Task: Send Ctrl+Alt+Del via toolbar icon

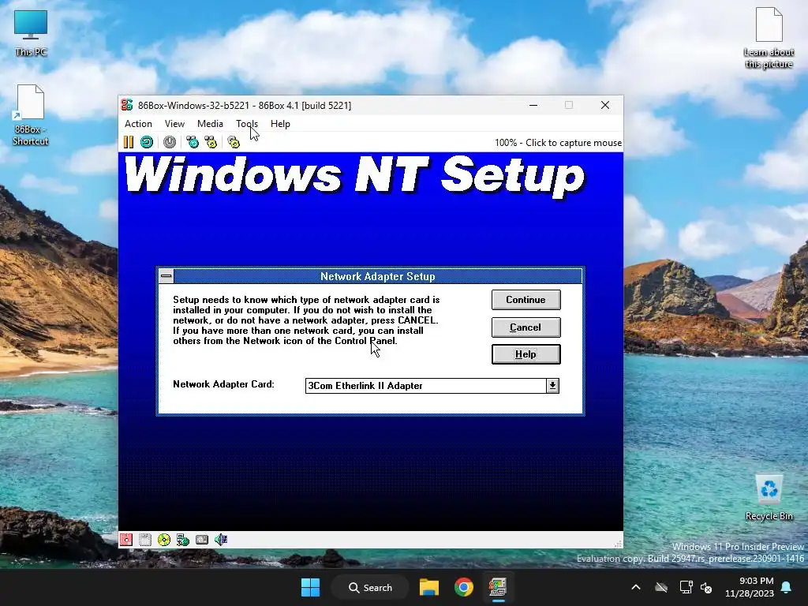Action: pyautogui.click(x=193, y=142)
